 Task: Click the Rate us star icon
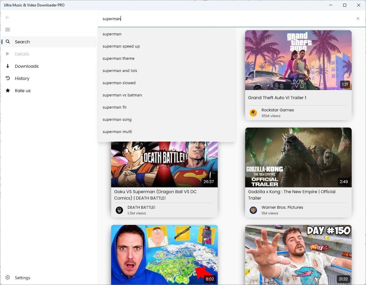point(8,90)
